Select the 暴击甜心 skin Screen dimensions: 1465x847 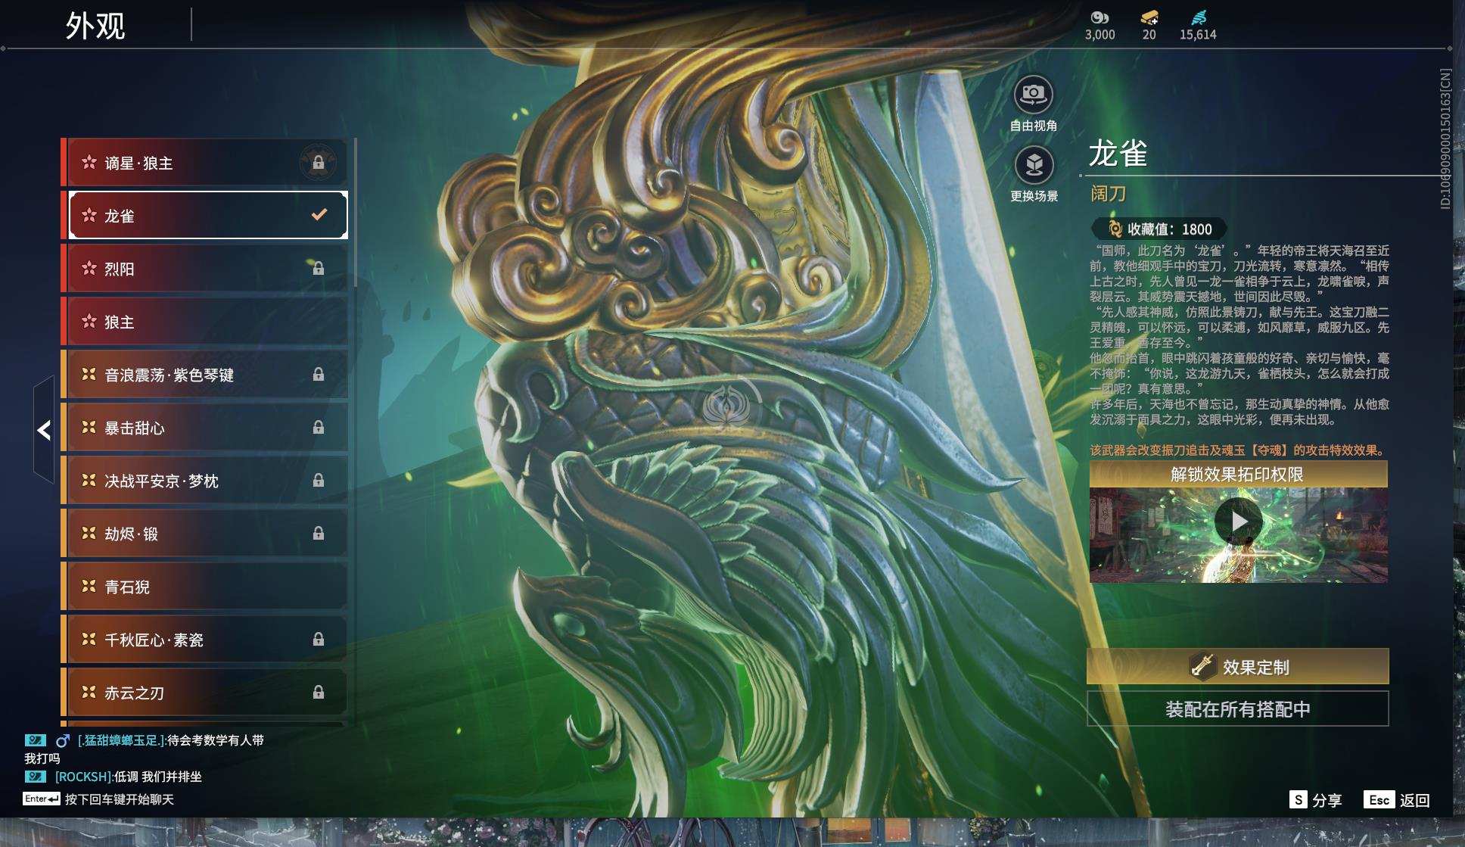[x=204, y=428]
